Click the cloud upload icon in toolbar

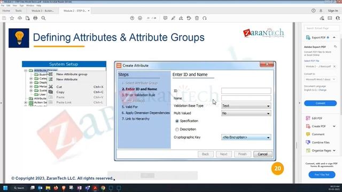click(x=20, y=18)
